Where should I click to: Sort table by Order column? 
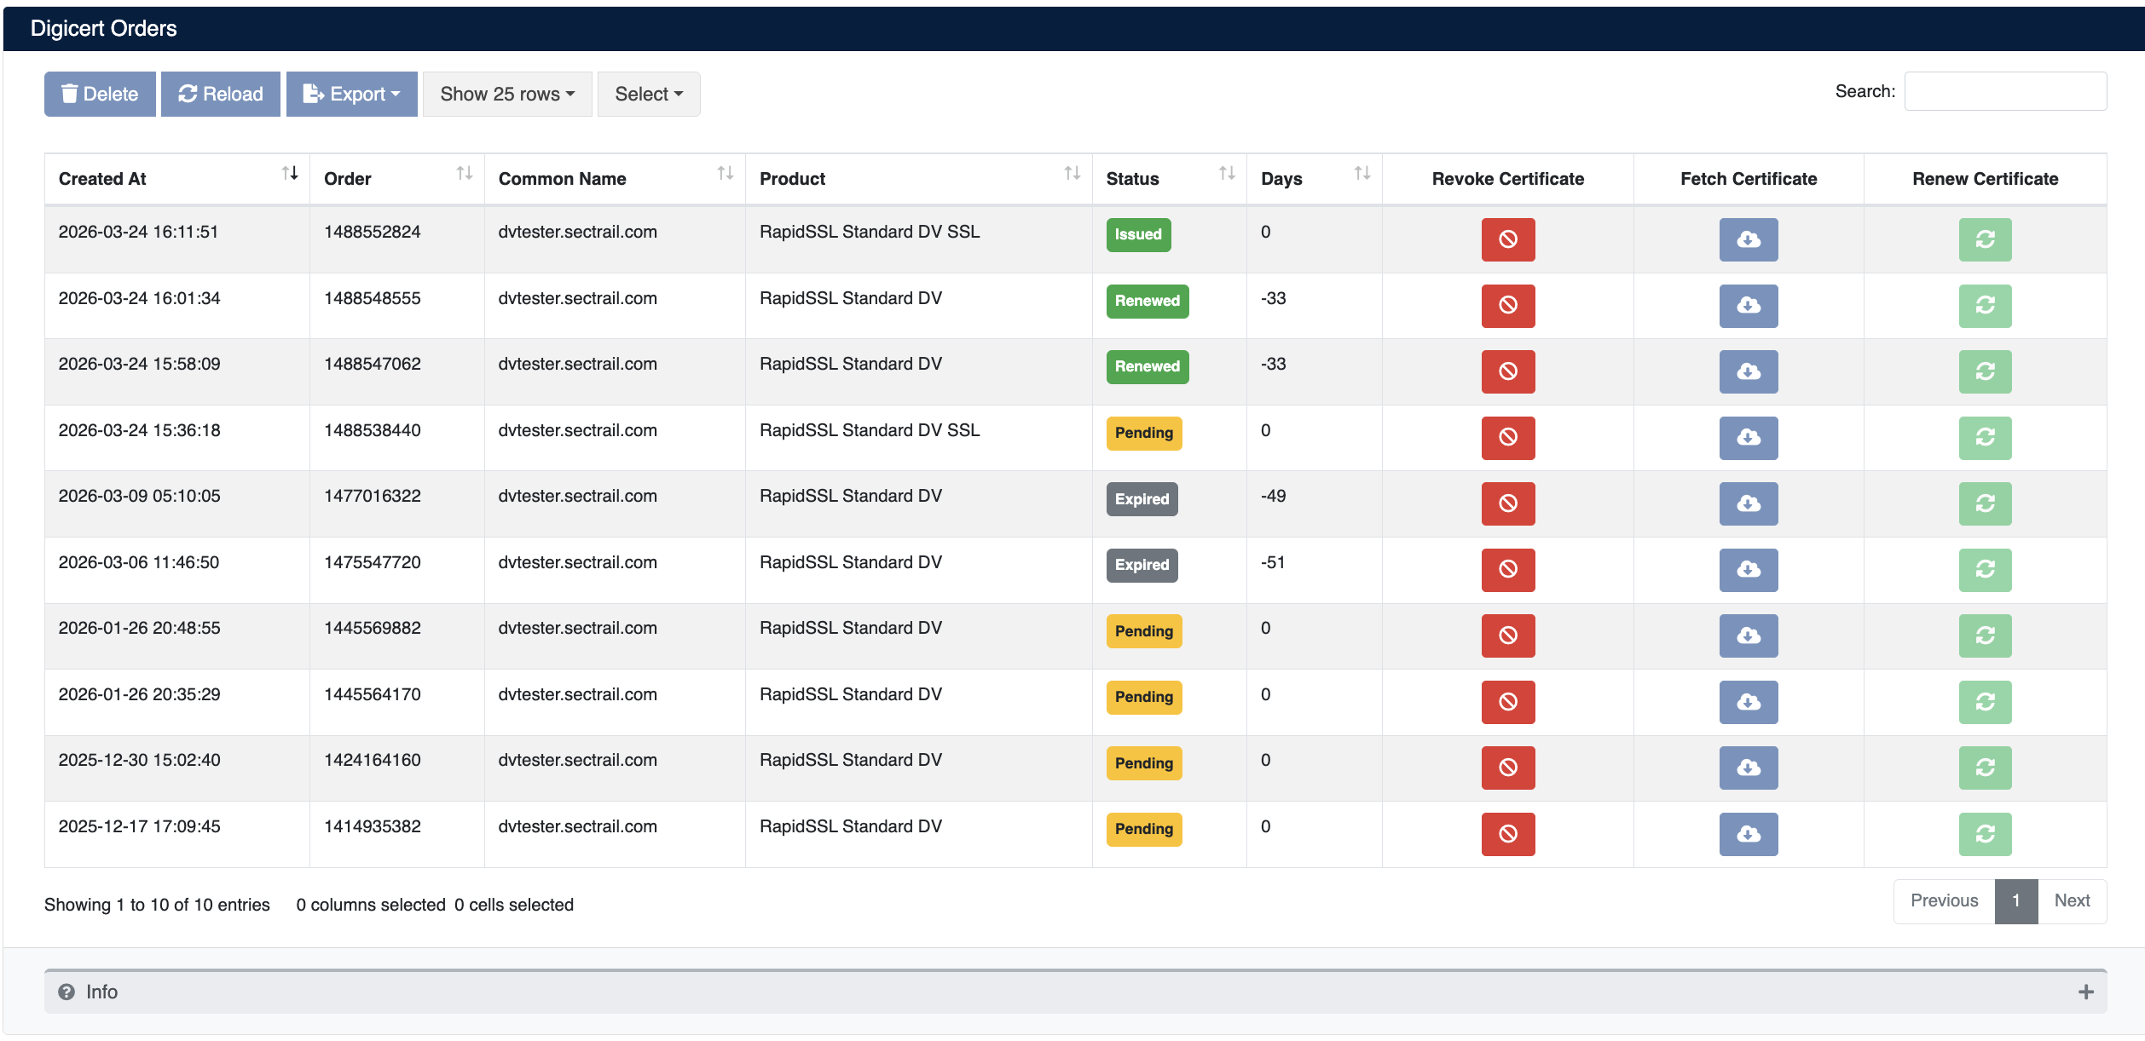click(x=397, y=179)
